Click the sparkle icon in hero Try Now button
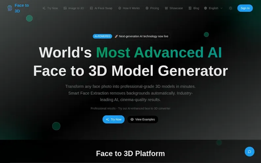Viewport: 261px width, 163px height. click(107, 119)
